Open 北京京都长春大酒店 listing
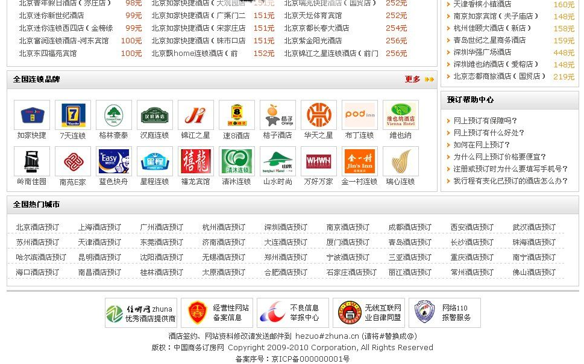Screen dimensions: 584x364 316,28
